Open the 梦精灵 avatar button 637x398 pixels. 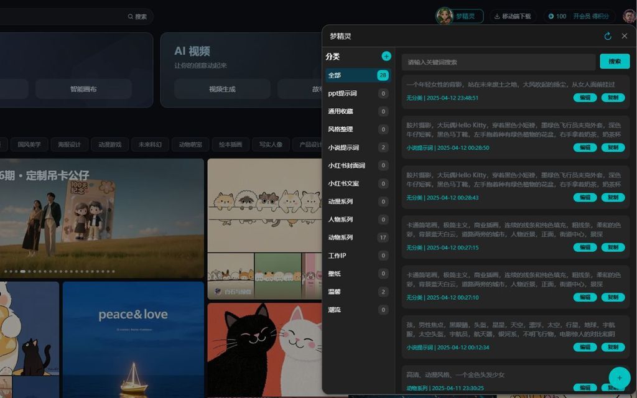click(x=460, y=16)
